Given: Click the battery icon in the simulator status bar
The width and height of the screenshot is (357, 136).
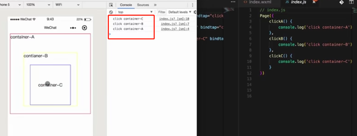Looking at the screenshot, I should [87, 20].
